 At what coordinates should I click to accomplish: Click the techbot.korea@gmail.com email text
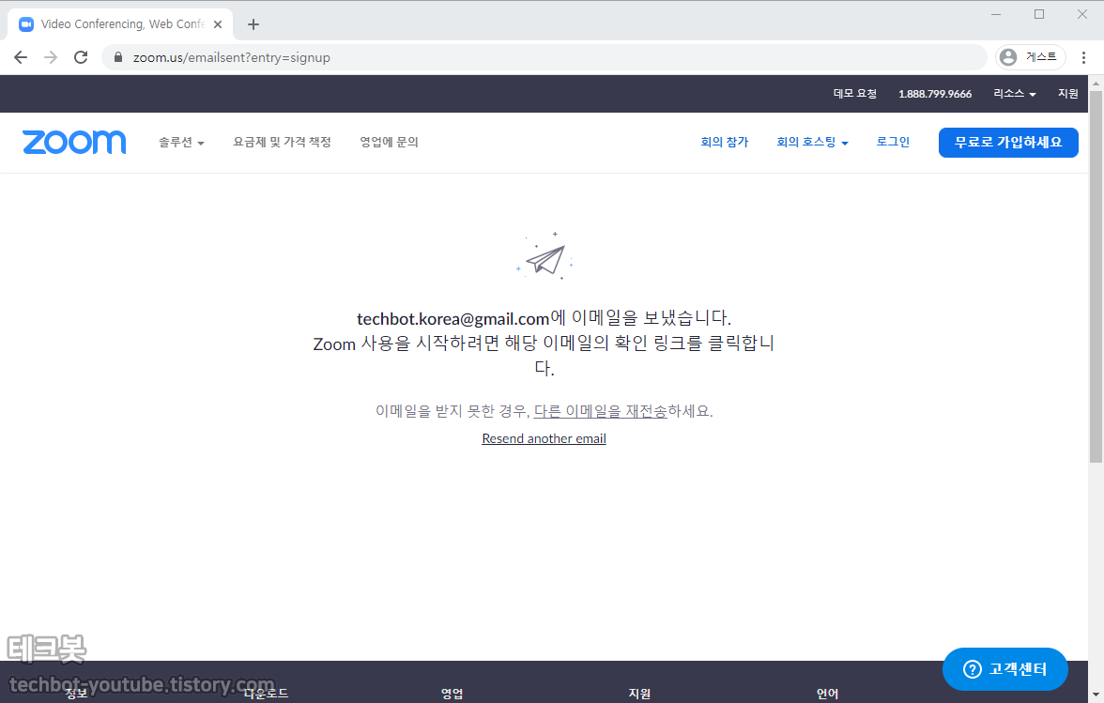pos(452,319)
